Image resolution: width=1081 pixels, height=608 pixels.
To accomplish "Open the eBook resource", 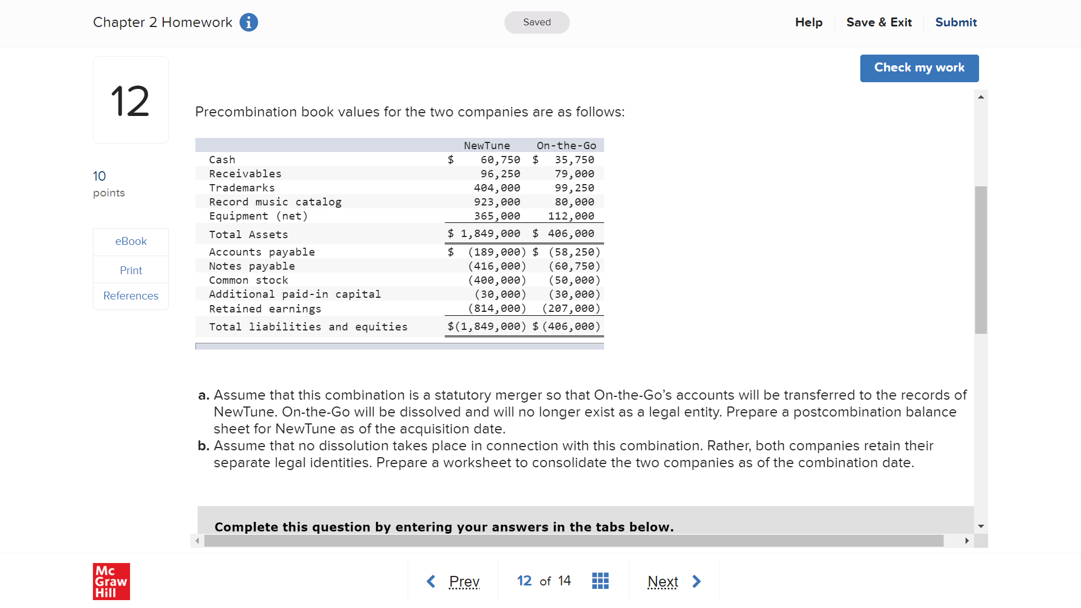I will coord(131,242).
